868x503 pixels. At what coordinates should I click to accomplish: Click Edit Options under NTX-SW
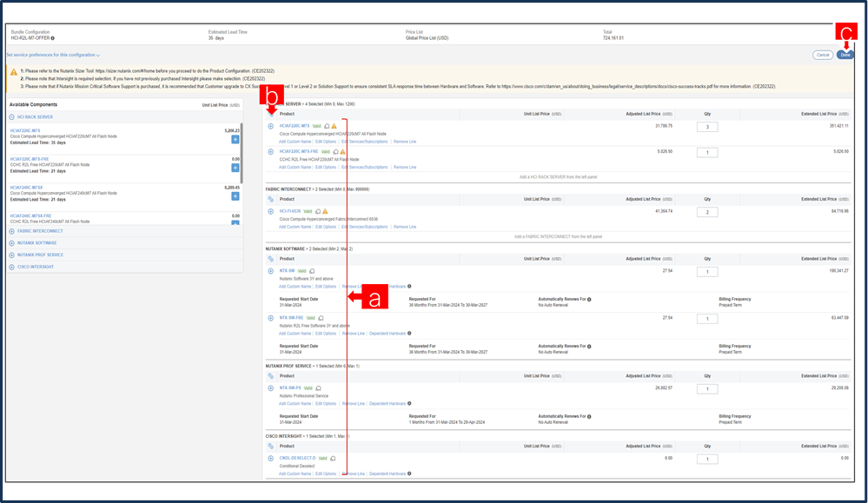point(326,287)
